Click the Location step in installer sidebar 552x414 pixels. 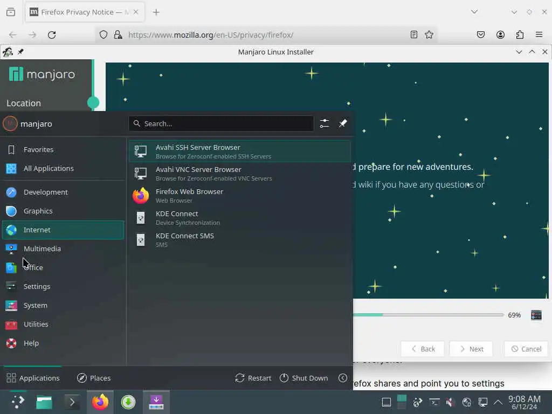(x=24, y=103)
